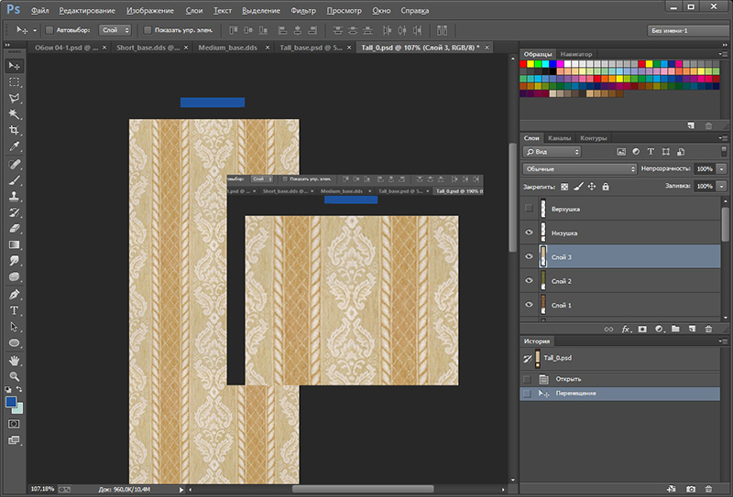This screenshot has height=497, width=733.
Task: Select the Zoom magnifier tool
Action: (15, 375)
